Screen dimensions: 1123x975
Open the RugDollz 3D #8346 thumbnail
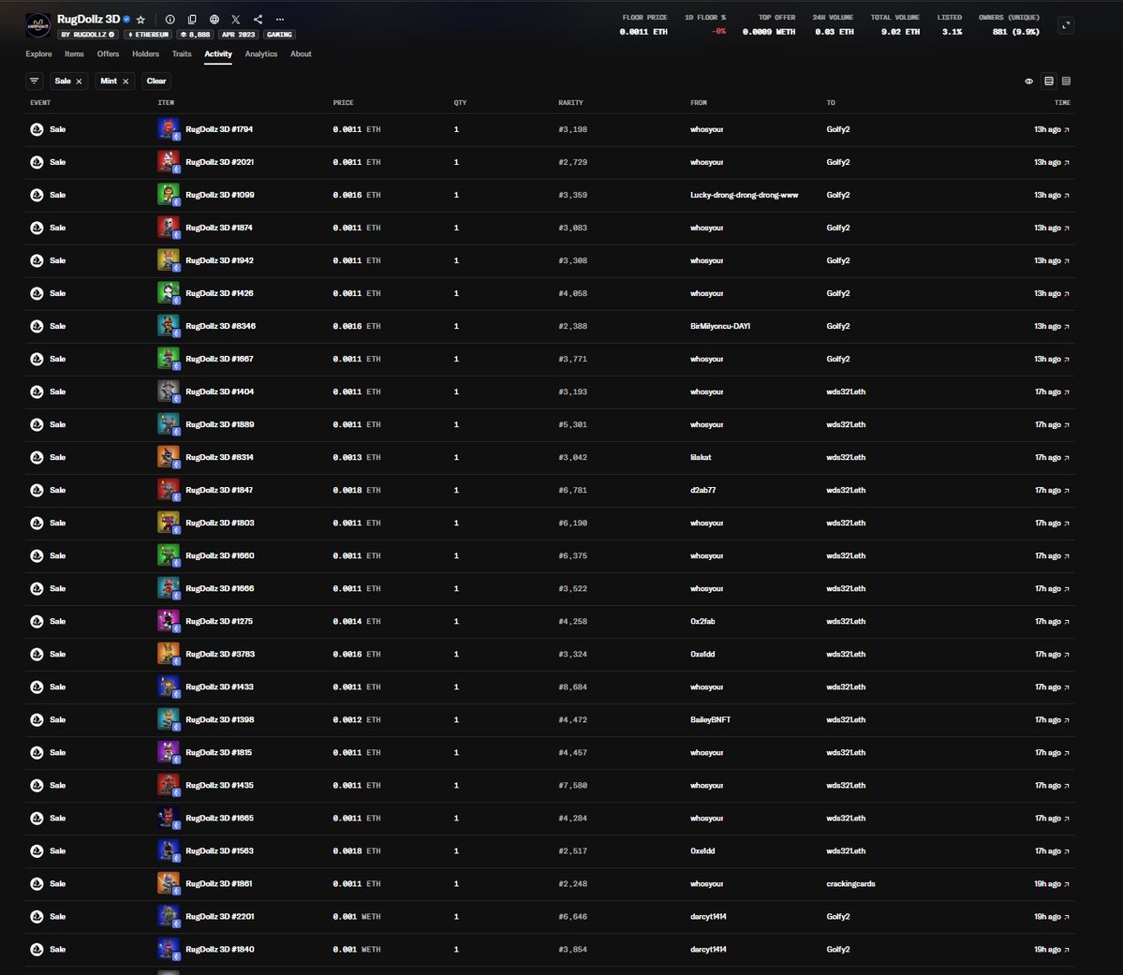(169, 326)
